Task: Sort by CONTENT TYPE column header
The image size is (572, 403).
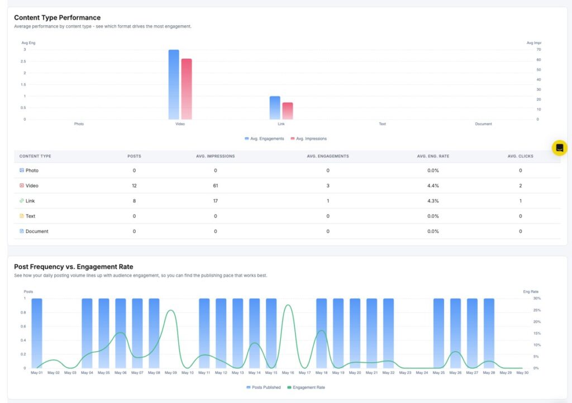Action: click(x=35, y=157)
